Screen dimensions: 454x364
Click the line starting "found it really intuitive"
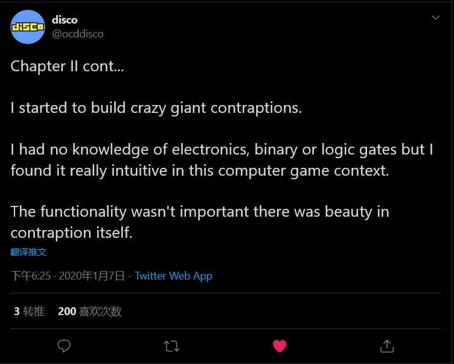[199, 170]
